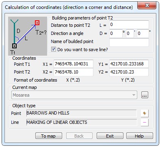Click the direction angle minutes field
Image resolution: width=160 pixels, height=147 pixels.
tap(130, 33)
